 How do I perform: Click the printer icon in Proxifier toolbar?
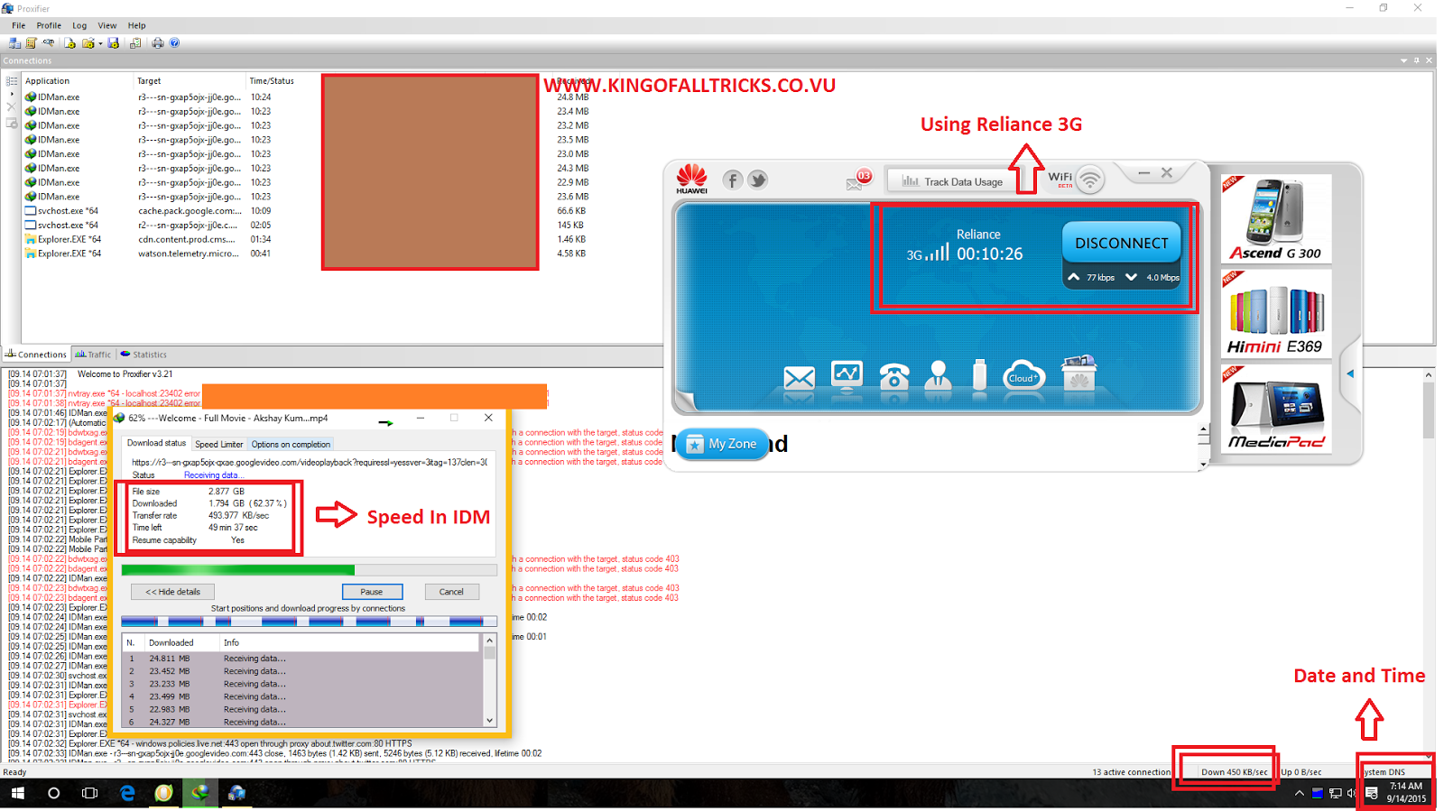tap(158, 42)
